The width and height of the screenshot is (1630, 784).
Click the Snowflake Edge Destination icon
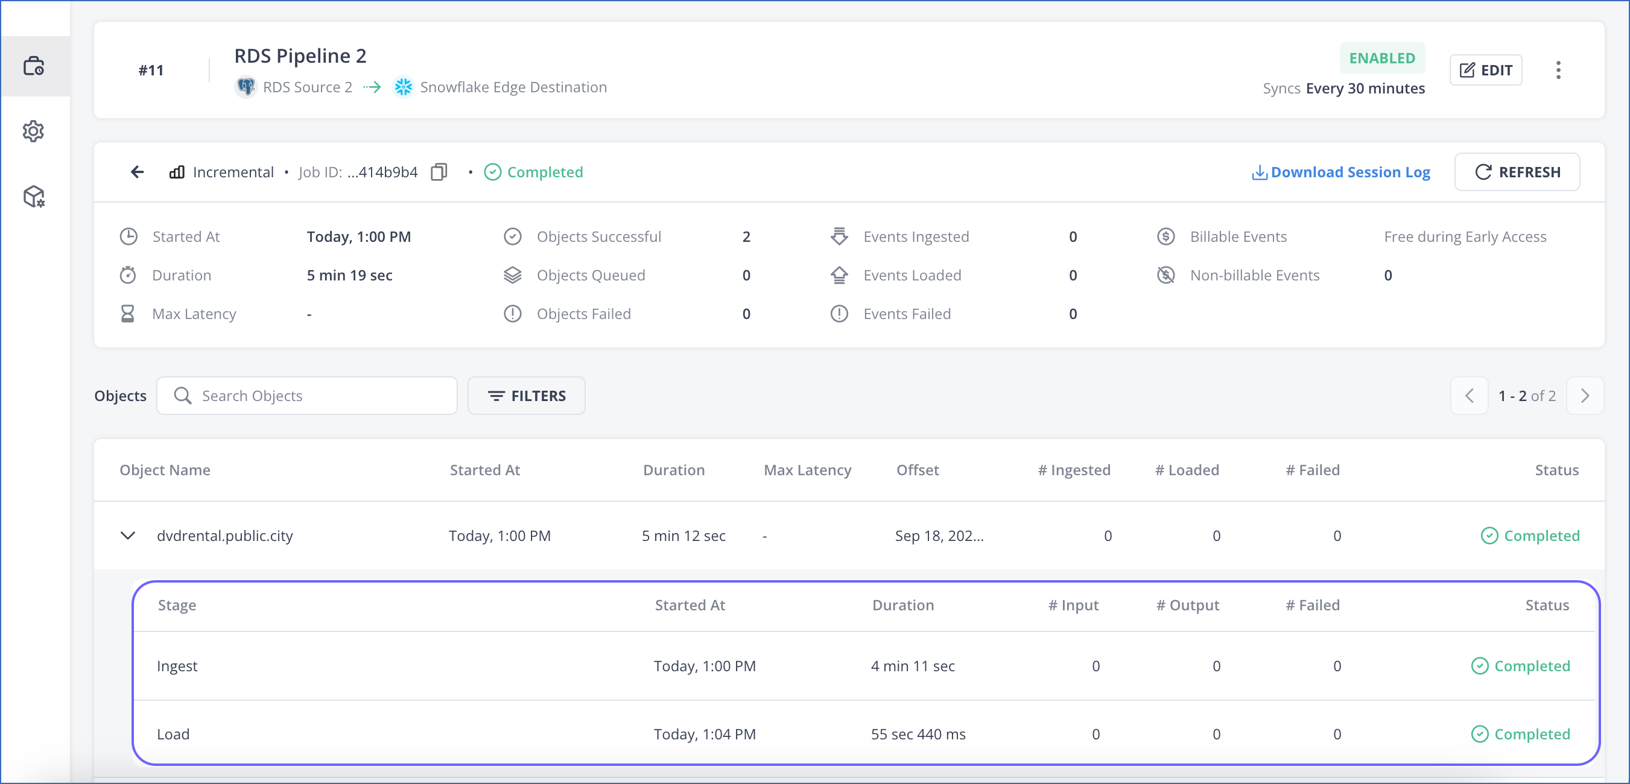[403, 87]
